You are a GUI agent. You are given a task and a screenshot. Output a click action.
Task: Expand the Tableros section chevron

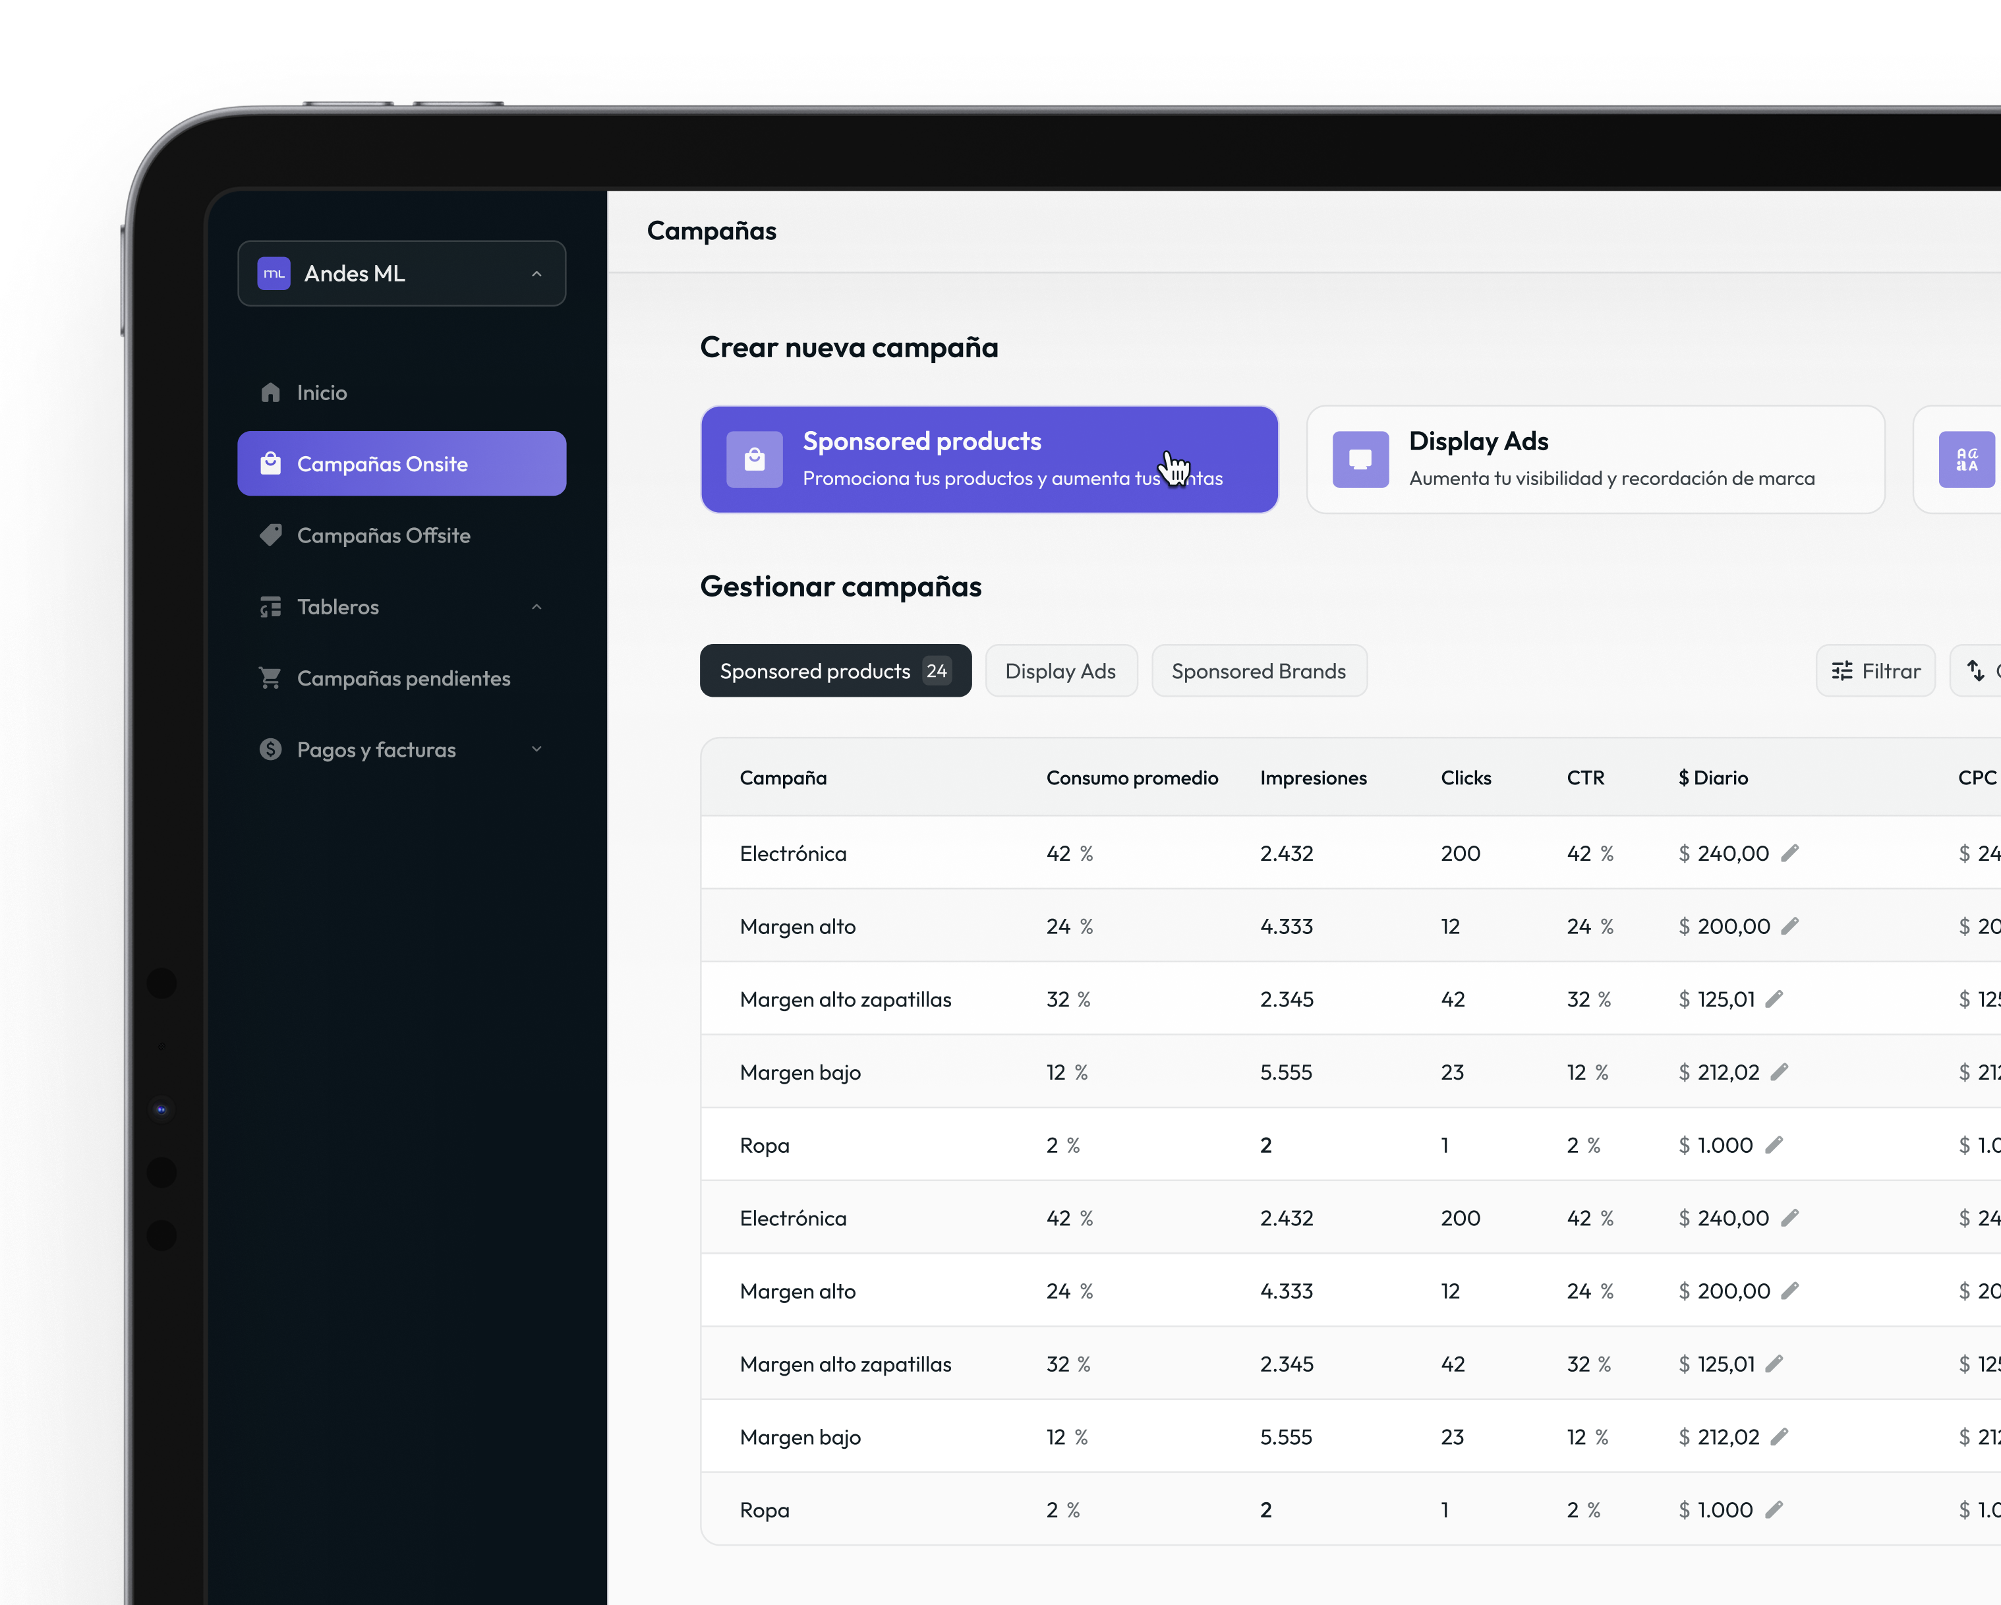point(536,606)
